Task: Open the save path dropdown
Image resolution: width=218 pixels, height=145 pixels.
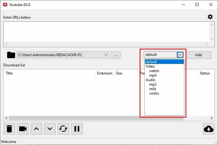Action: 106,55
